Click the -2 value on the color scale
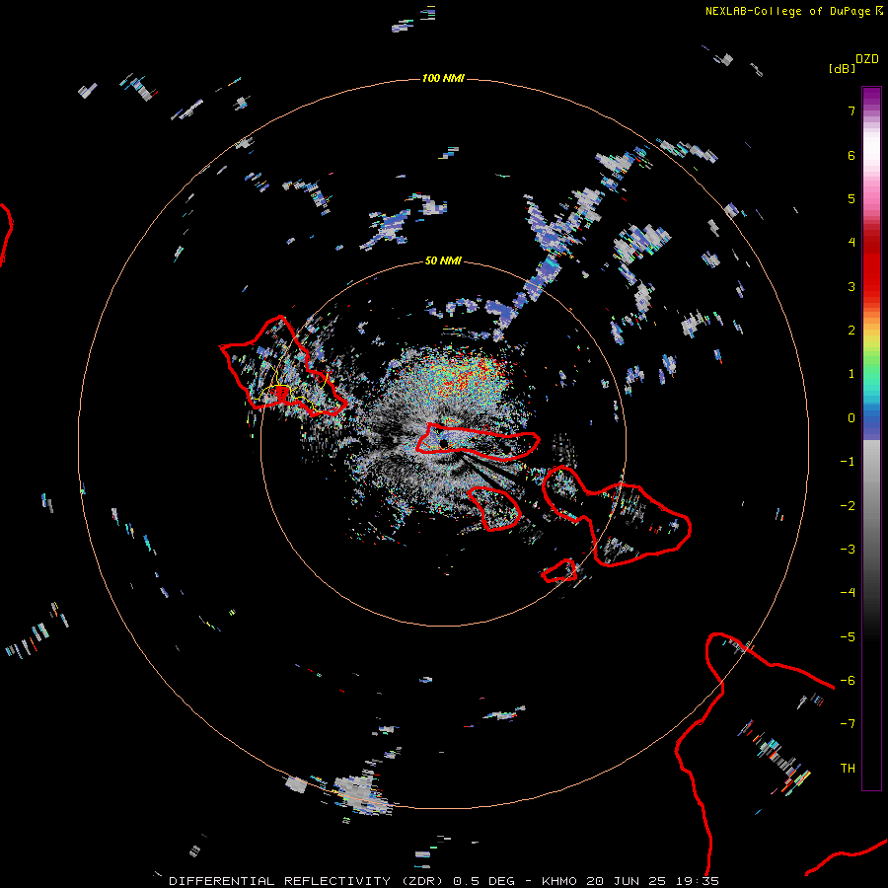 (848, 506)
